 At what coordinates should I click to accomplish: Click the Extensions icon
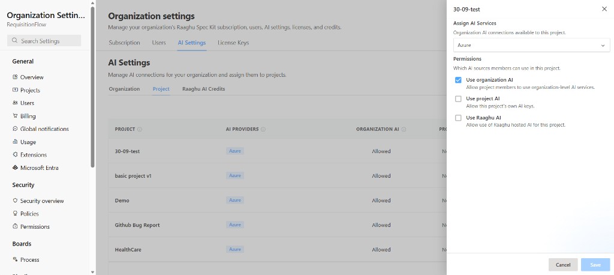coord(15,155)
